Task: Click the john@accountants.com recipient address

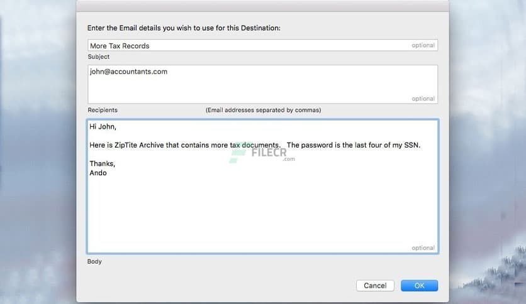Action: (x=129, y=72)
